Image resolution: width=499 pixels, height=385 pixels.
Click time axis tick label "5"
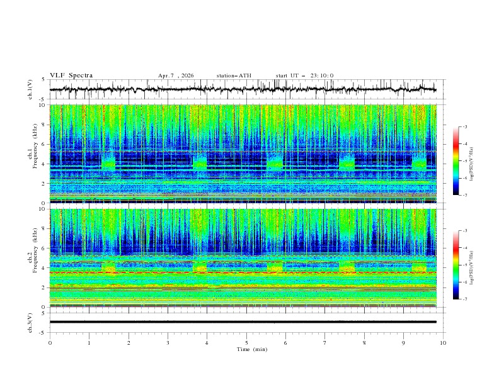click(246, 343)
